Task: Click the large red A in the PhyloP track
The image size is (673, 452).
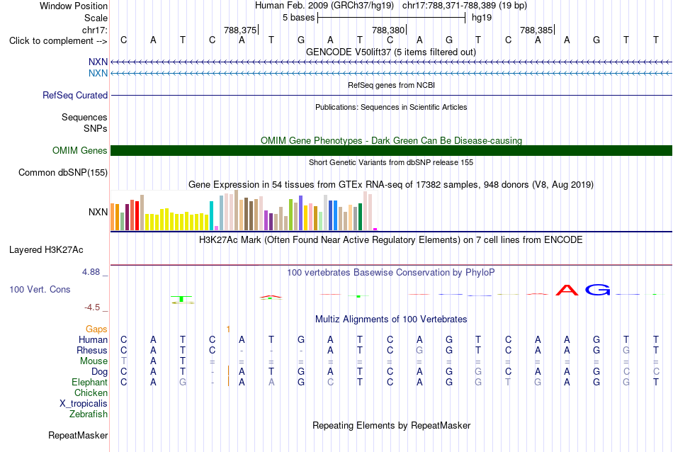Action: (567, 290)
